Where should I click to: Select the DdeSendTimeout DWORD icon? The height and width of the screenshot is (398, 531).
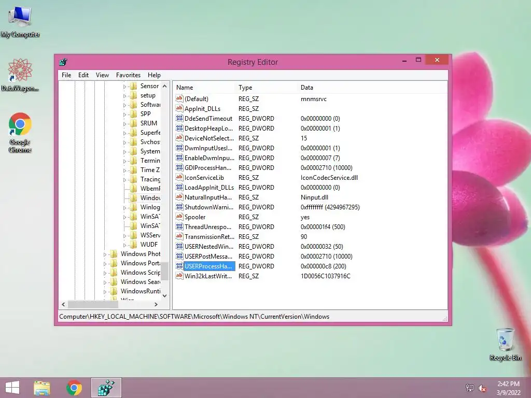click(179, 118)
